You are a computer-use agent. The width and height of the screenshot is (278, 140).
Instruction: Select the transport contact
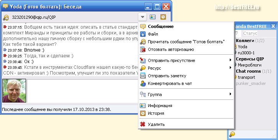(x=246, y=77)
